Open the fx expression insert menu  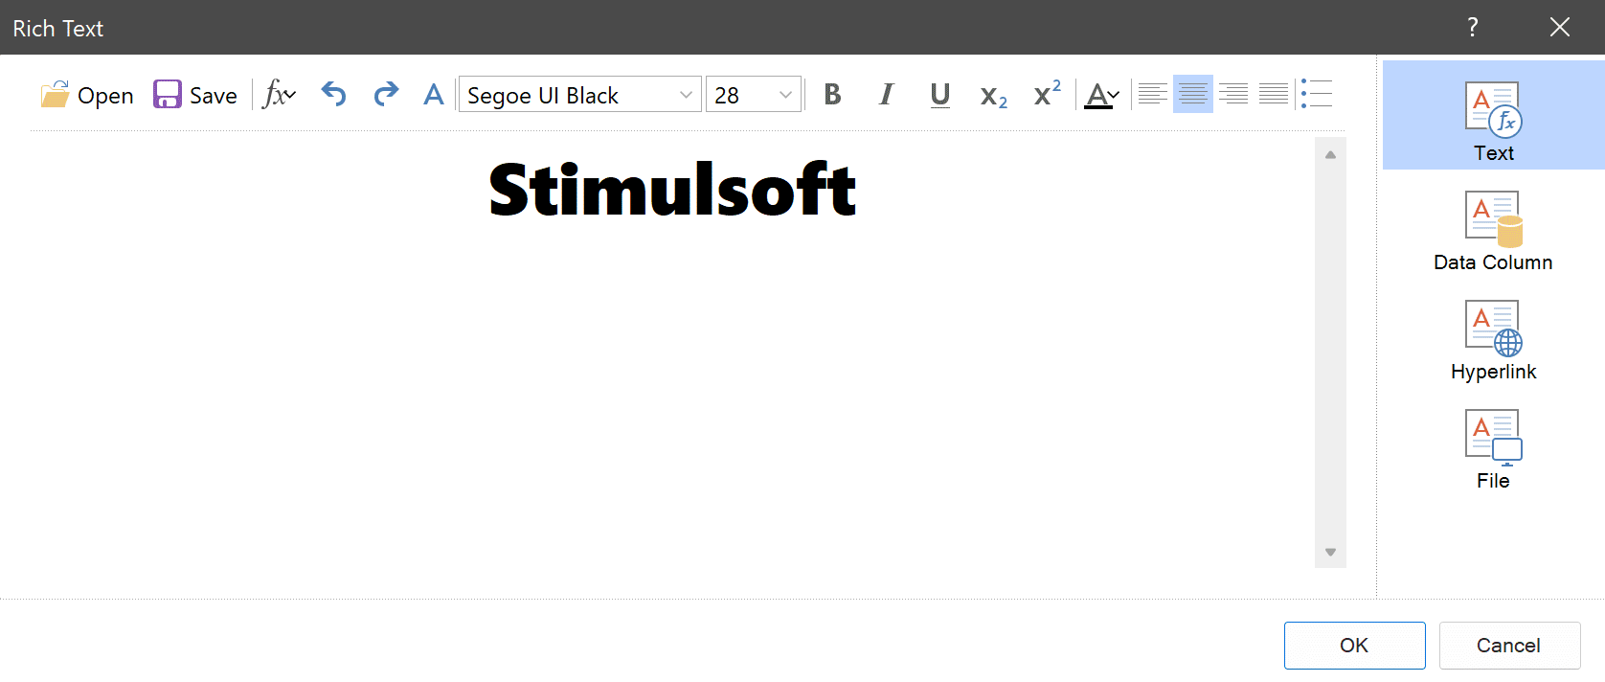click(280, 95)
